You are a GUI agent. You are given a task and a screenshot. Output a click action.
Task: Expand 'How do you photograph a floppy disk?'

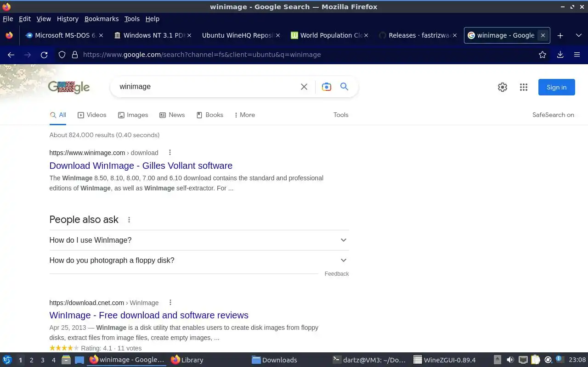pyautogui.click(x=199, y=260)
